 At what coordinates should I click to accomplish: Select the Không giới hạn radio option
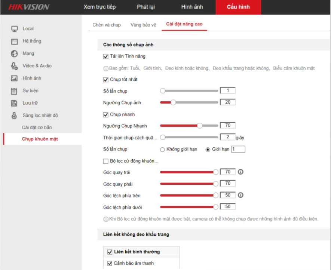click(x=162, y=150)
